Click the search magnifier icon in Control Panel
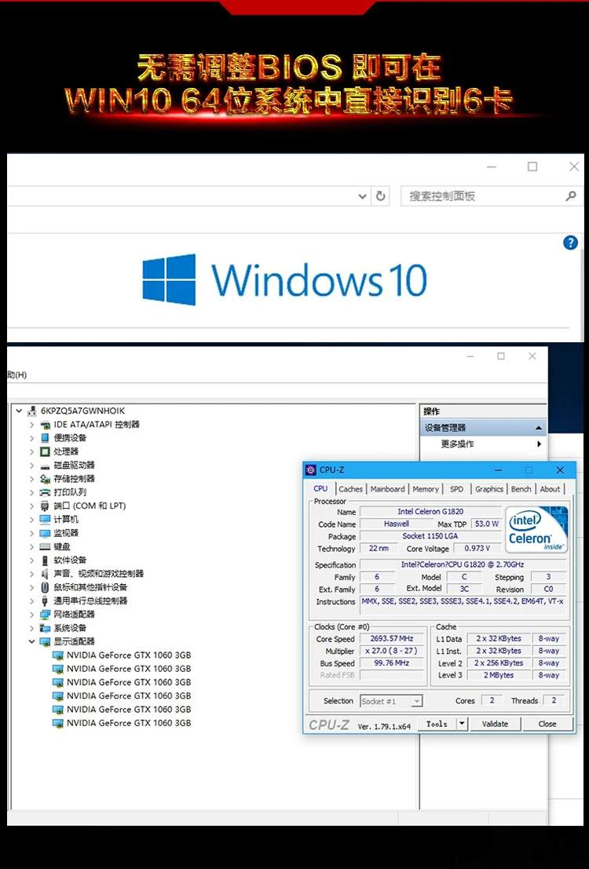The image size is (589, 869). coord(571,195)
